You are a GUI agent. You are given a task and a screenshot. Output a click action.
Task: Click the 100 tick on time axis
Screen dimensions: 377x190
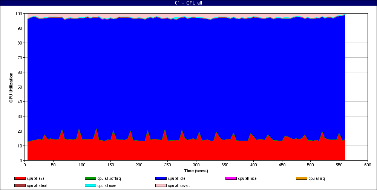pyautogui.click(x=82, y=165)
